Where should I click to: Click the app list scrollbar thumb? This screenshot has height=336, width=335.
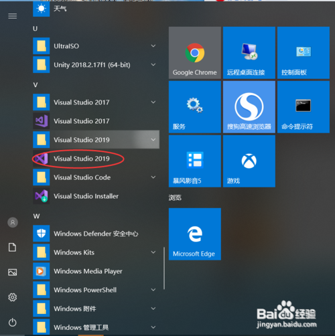(x=164, y=268)
